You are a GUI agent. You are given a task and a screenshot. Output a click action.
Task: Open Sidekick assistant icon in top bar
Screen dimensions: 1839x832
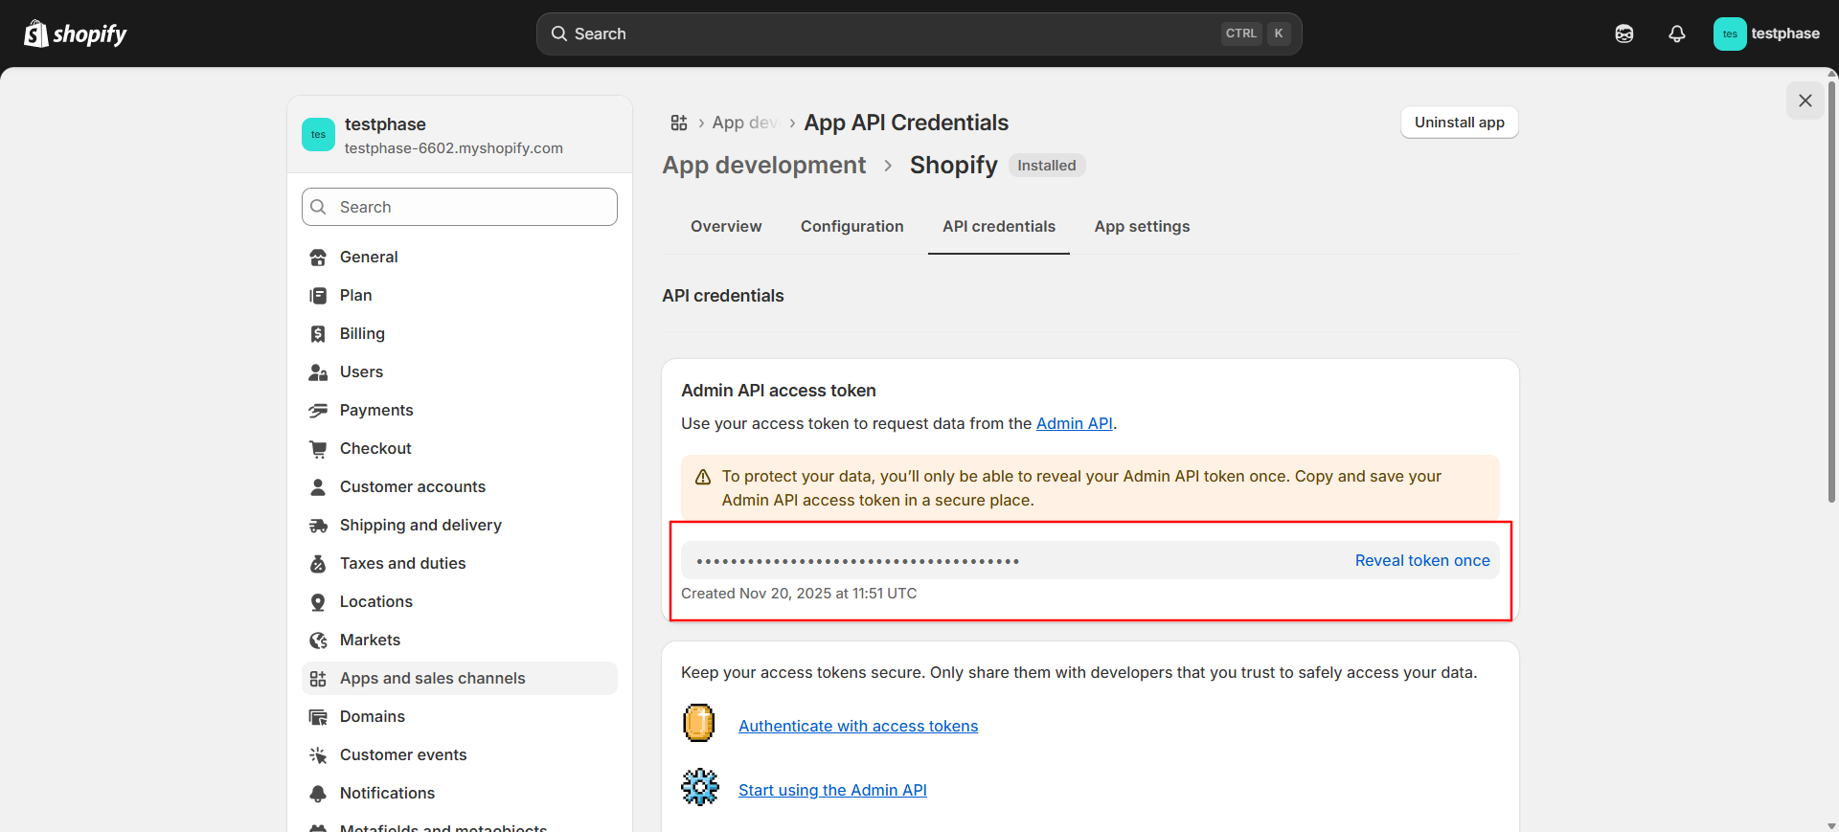click(1623, 34)
